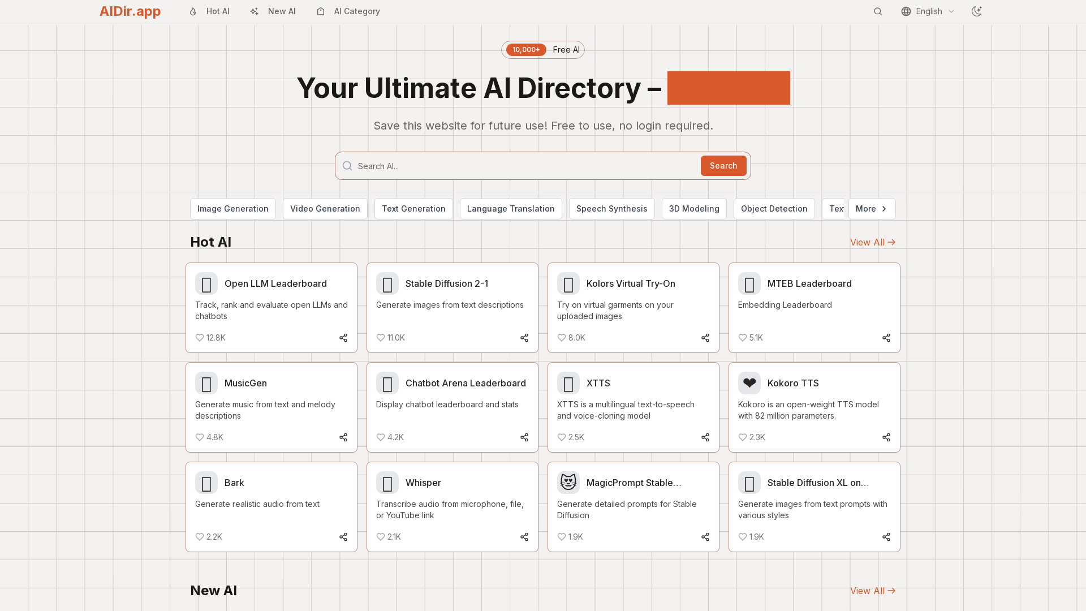Click the search magnifier icon in header
This screenshot has height=611, width=1086.
(x=878, y=11)
